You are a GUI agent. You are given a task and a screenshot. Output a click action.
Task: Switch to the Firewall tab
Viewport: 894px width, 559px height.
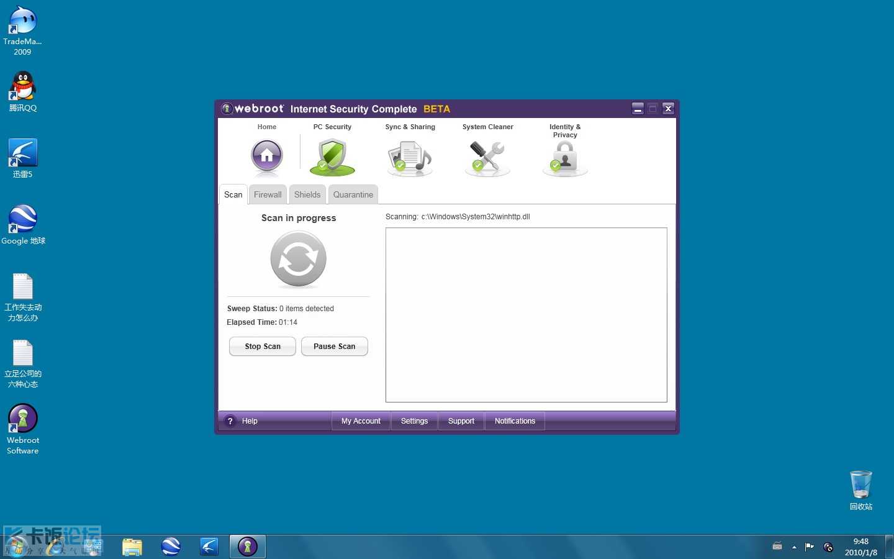[x=268, y=194]
